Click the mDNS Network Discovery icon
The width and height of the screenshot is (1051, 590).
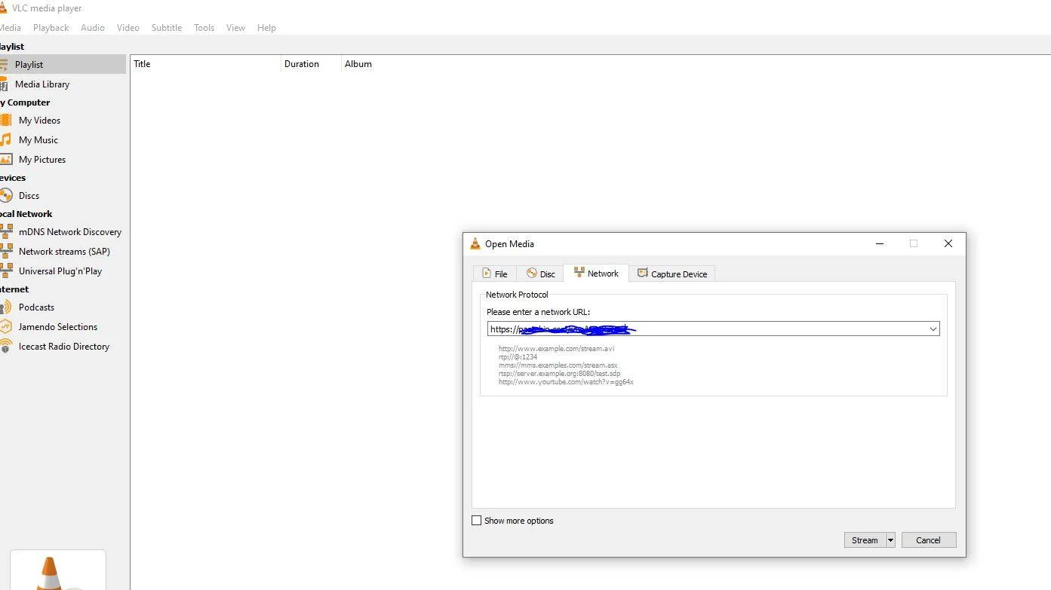tap(6, 232)
